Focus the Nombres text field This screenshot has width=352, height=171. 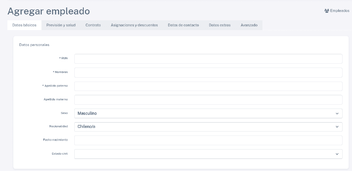click(x=208, y=72)
